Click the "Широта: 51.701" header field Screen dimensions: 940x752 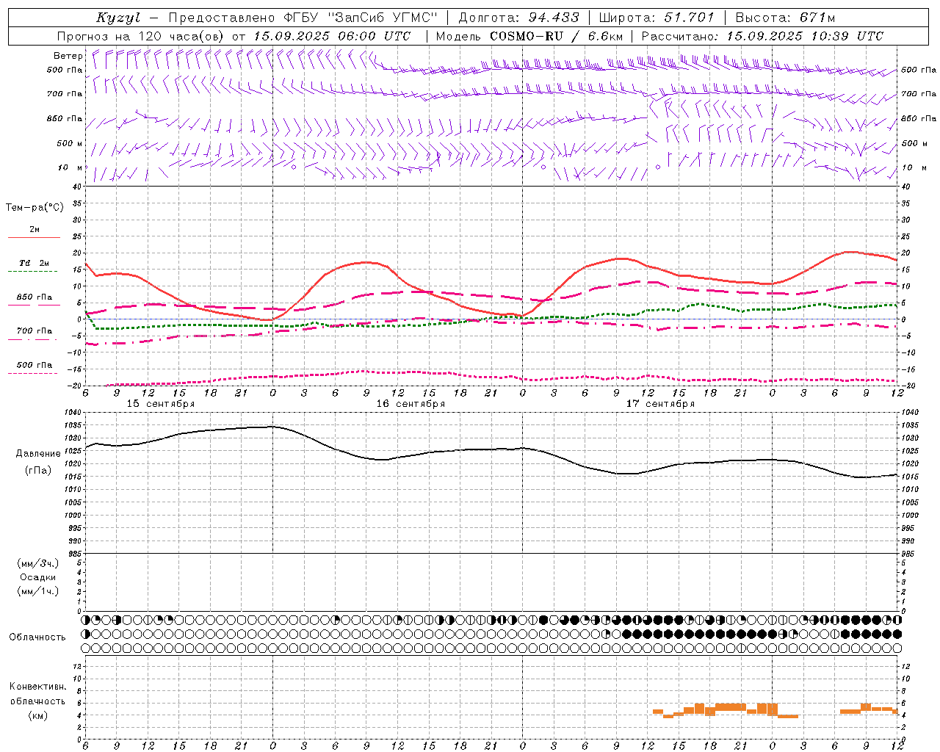[657, 18]
